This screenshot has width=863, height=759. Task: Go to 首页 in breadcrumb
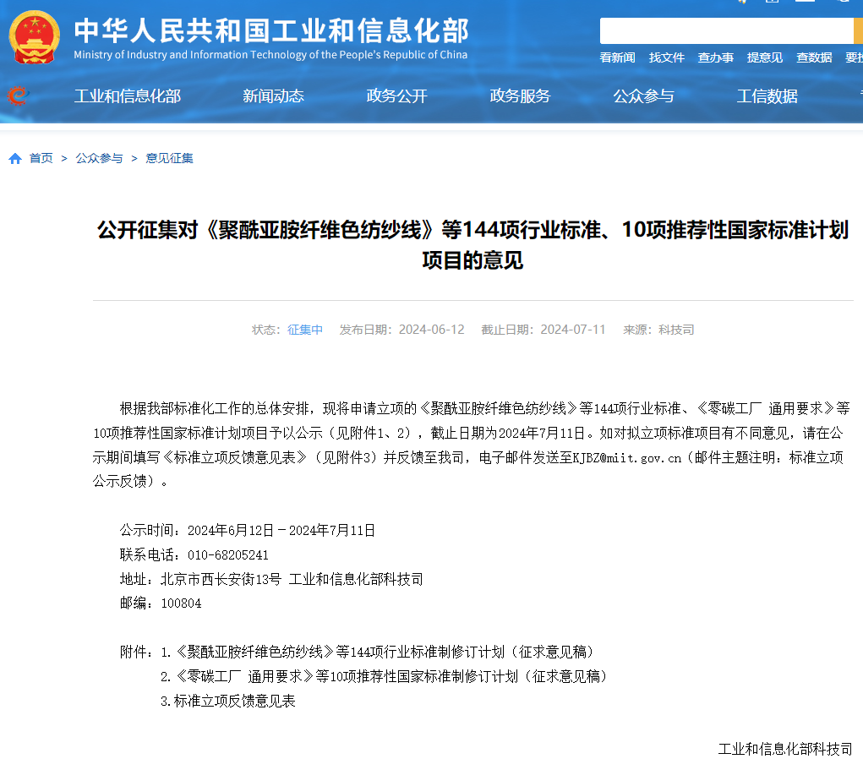(x=41, y=159)
